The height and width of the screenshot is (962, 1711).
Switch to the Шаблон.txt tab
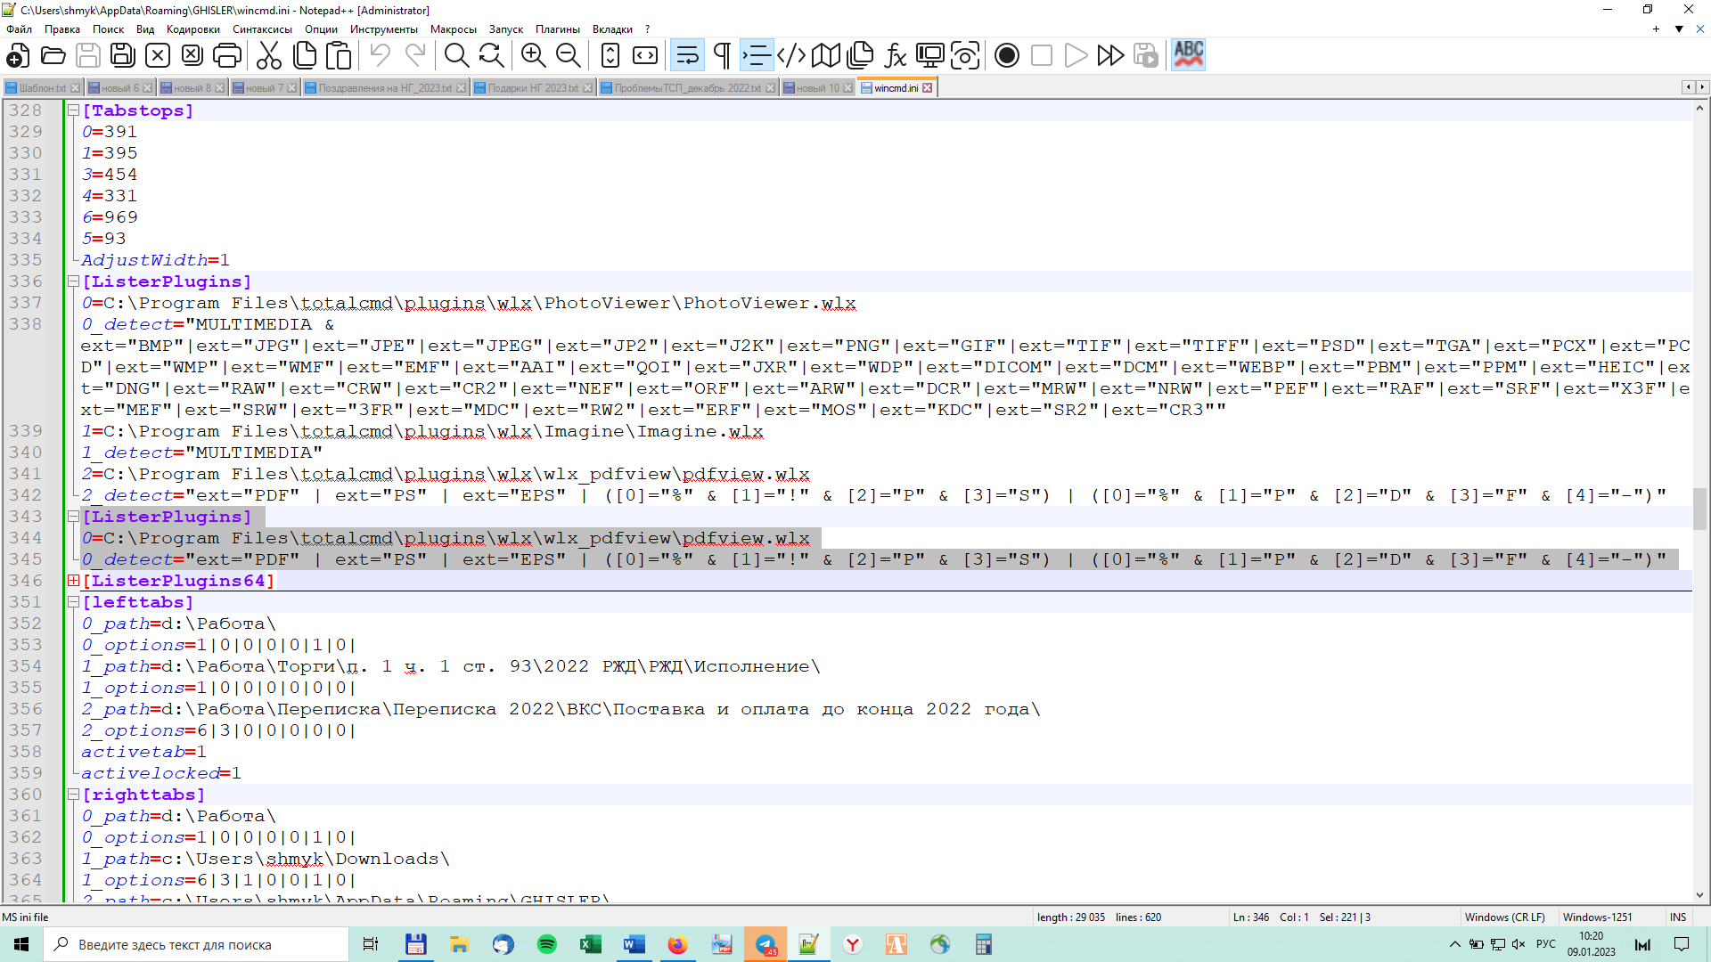41,88
